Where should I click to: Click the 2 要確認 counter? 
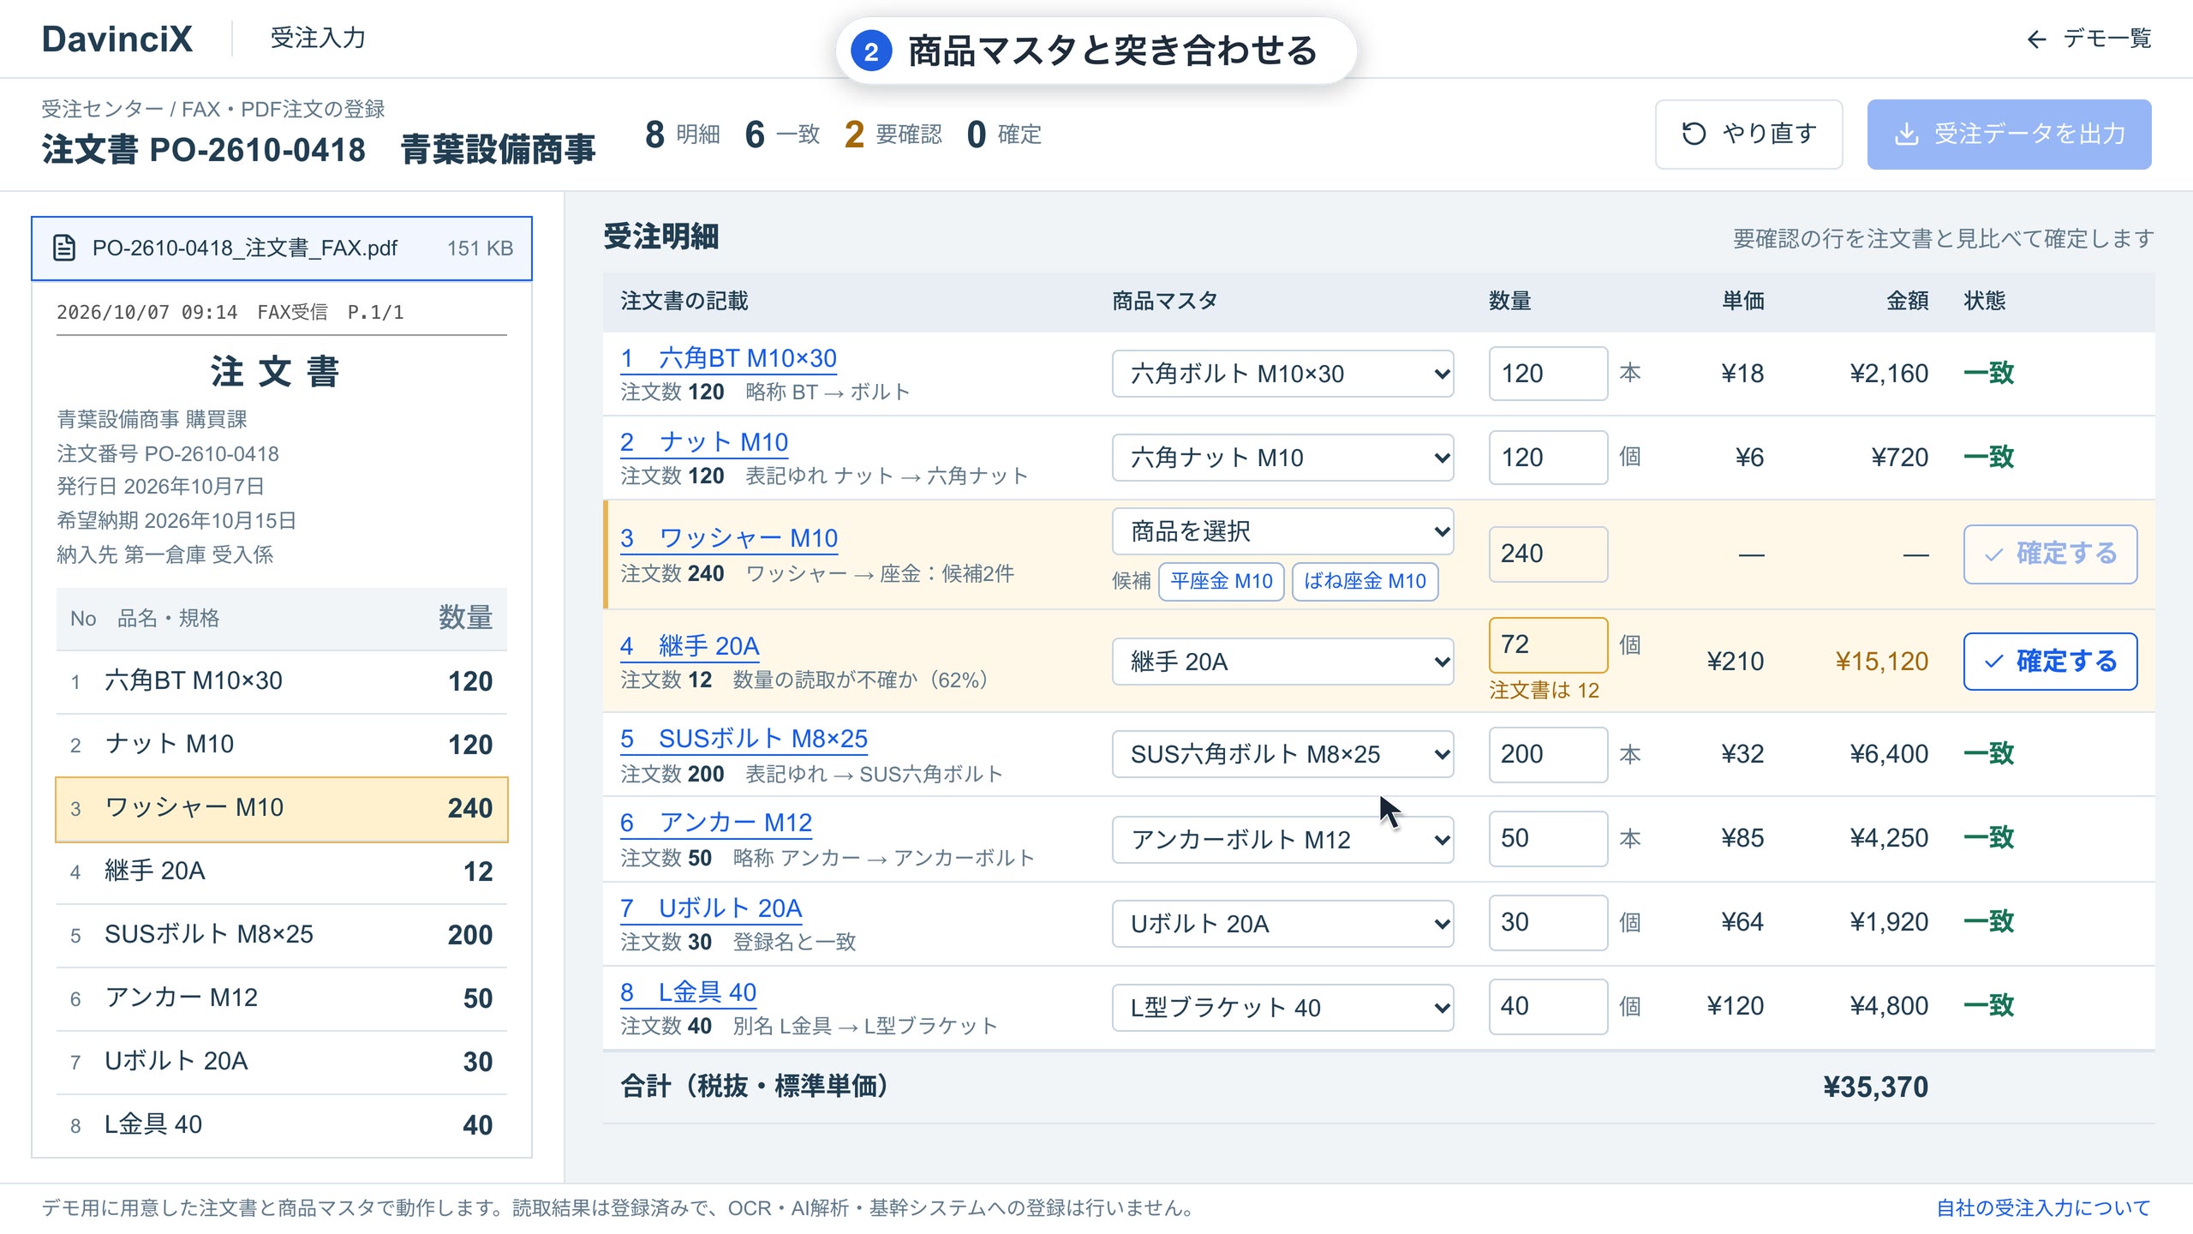pos(893,135)
